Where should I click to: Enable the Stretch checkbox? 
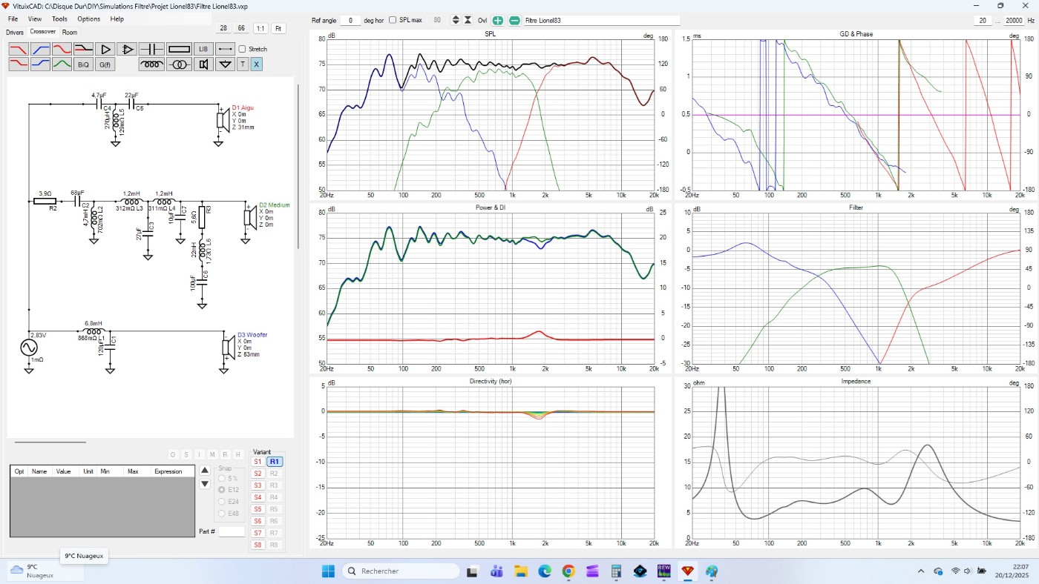tap(242, 49)
